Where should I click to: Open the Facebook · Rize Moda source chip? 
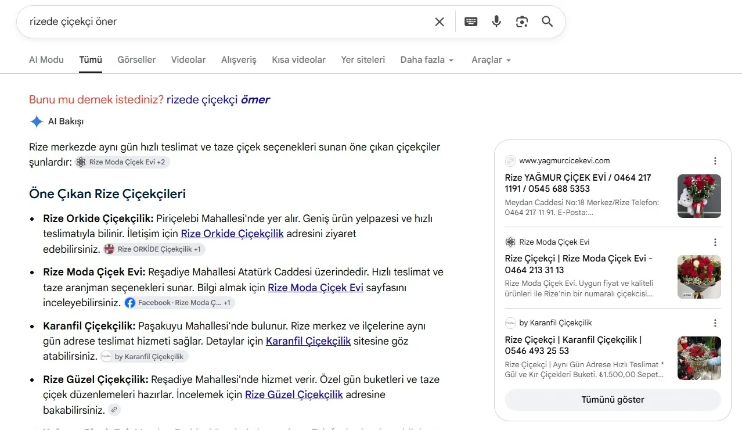pyautogui.click(x=179, y=303)
